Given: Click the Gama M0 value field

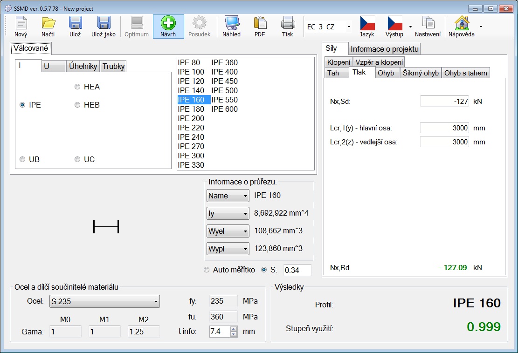Looking at the screenshot, I should [x=65, y=332].
